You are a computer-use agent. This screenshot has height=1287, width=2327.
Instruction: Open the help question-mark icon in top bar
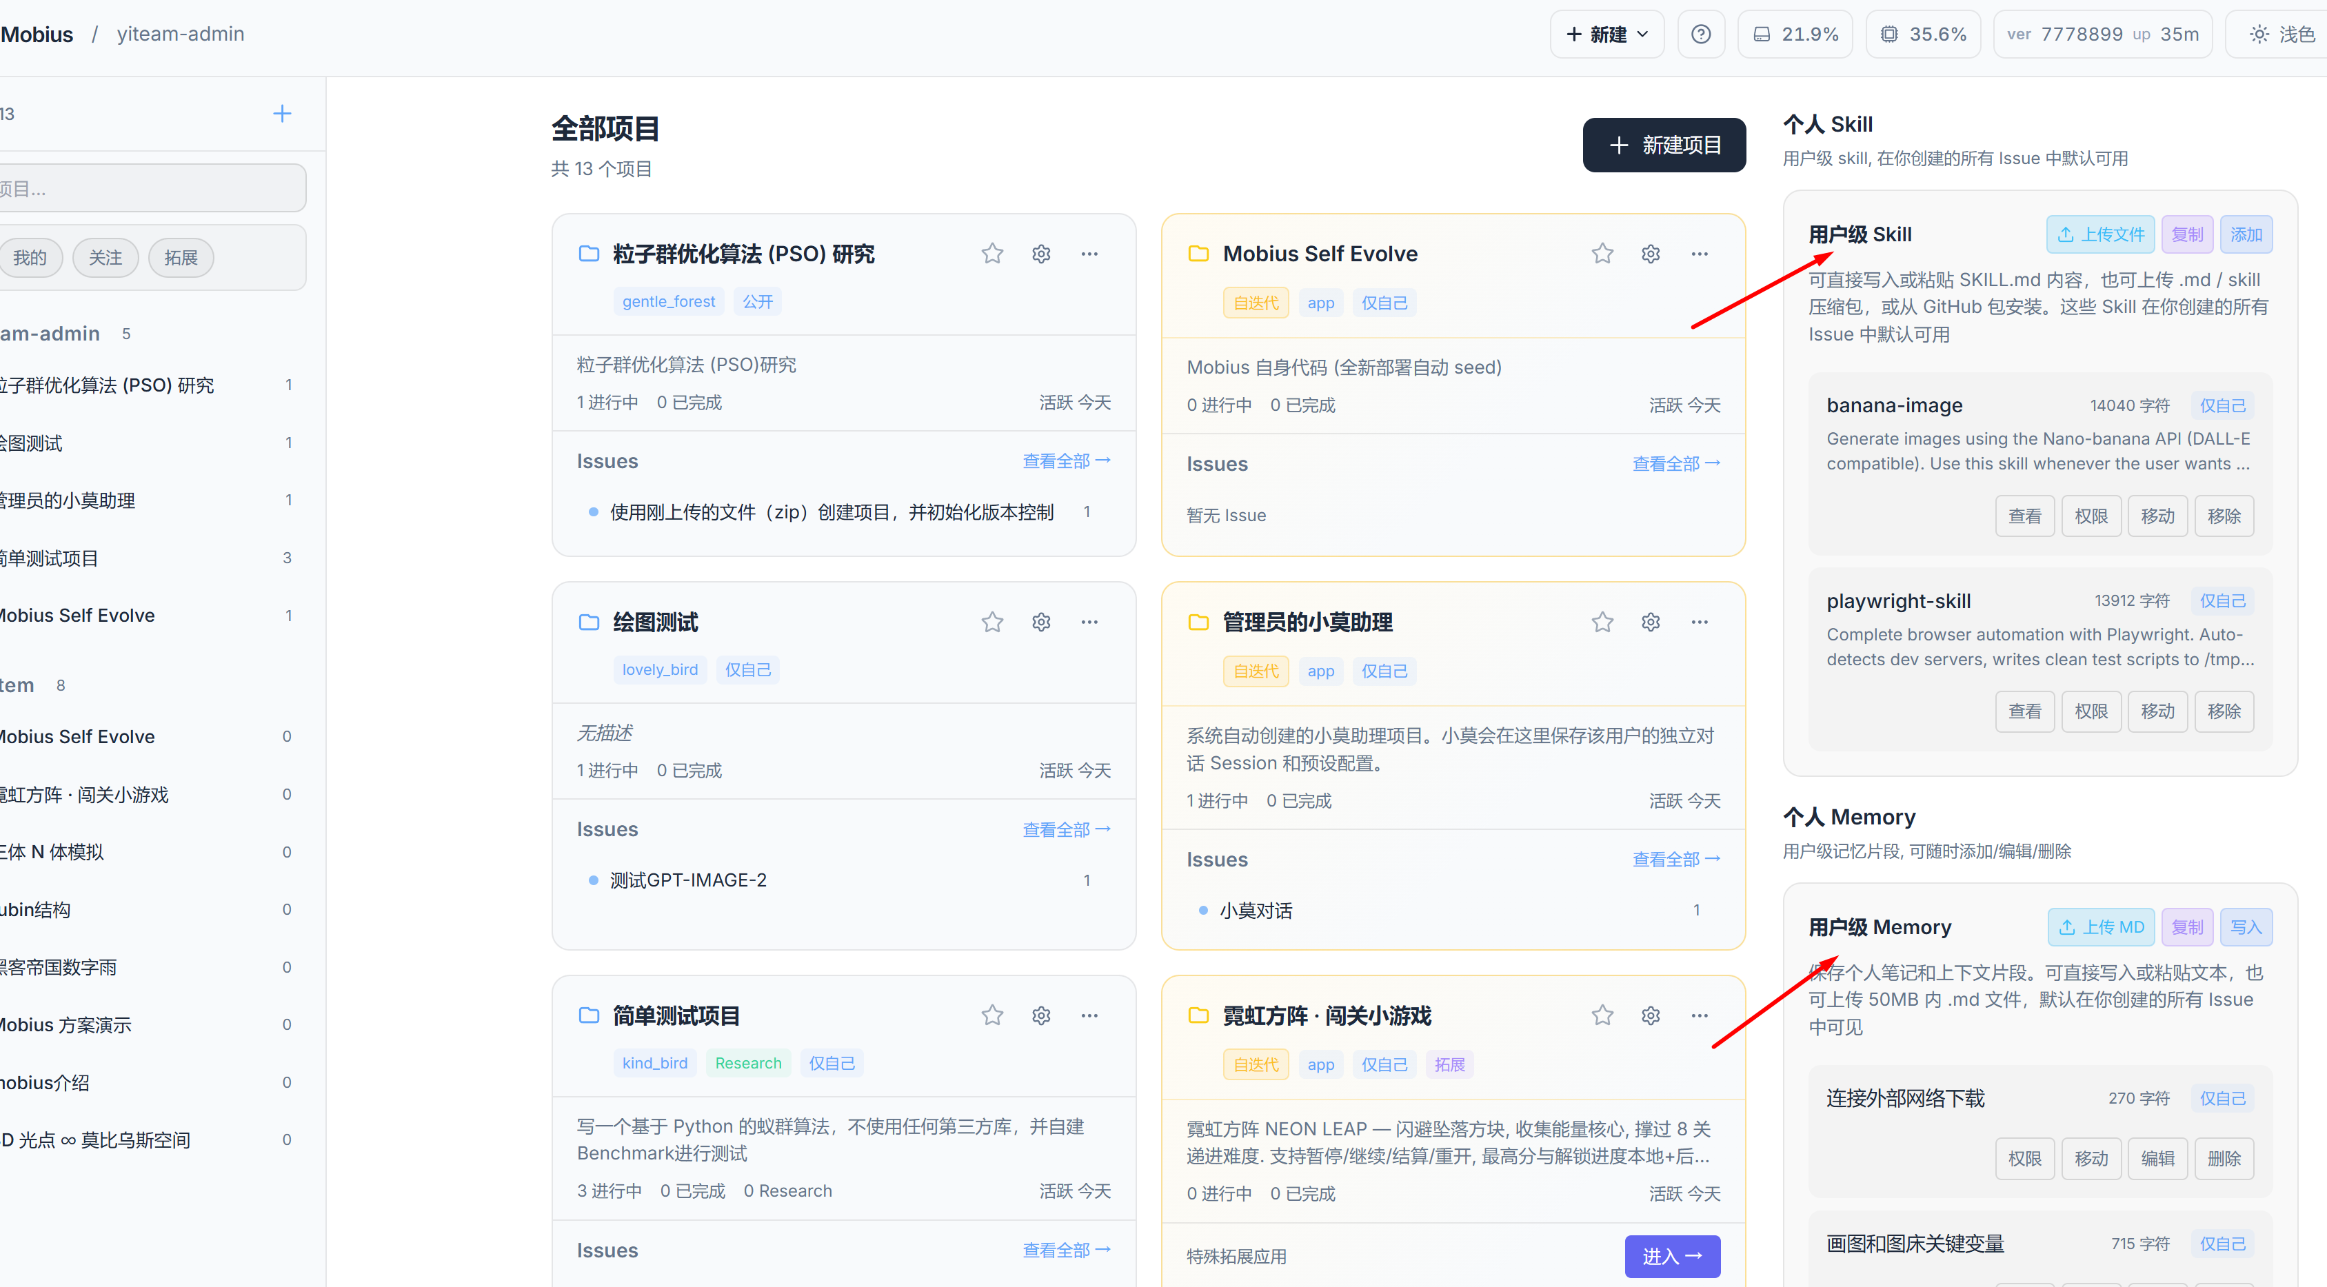coord(1700,34)
